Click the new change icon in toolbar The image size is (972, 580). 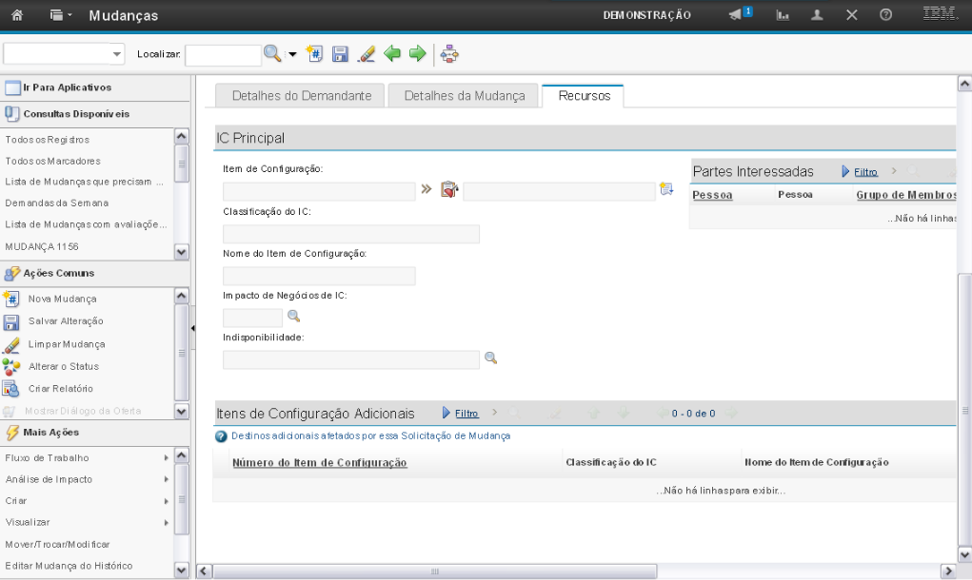coord(316,54)
